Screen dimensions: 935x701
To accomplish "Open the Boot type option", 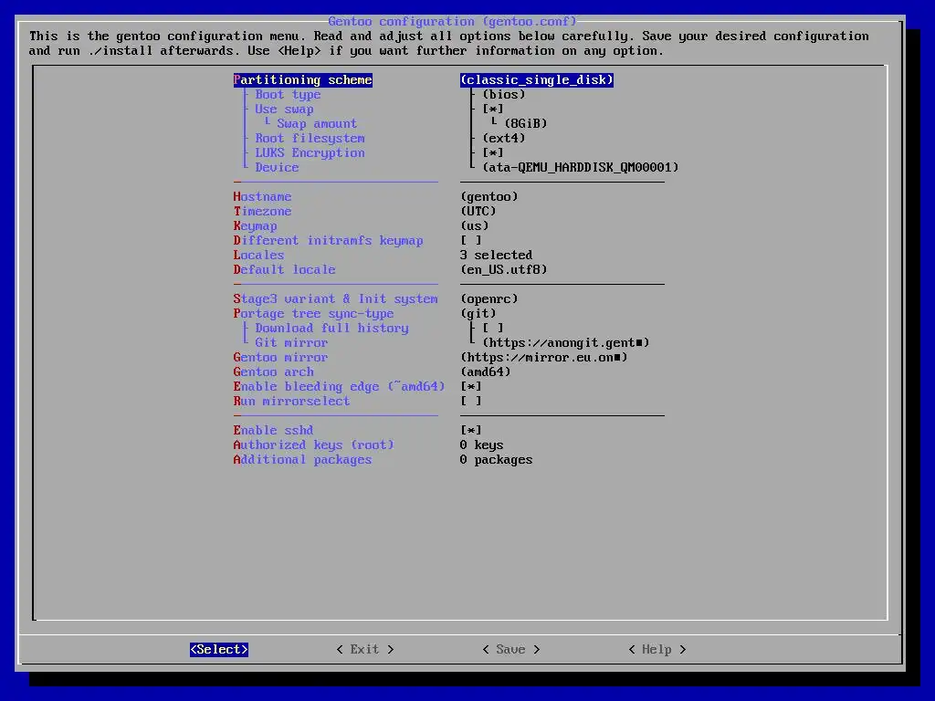I will point(288,94).
